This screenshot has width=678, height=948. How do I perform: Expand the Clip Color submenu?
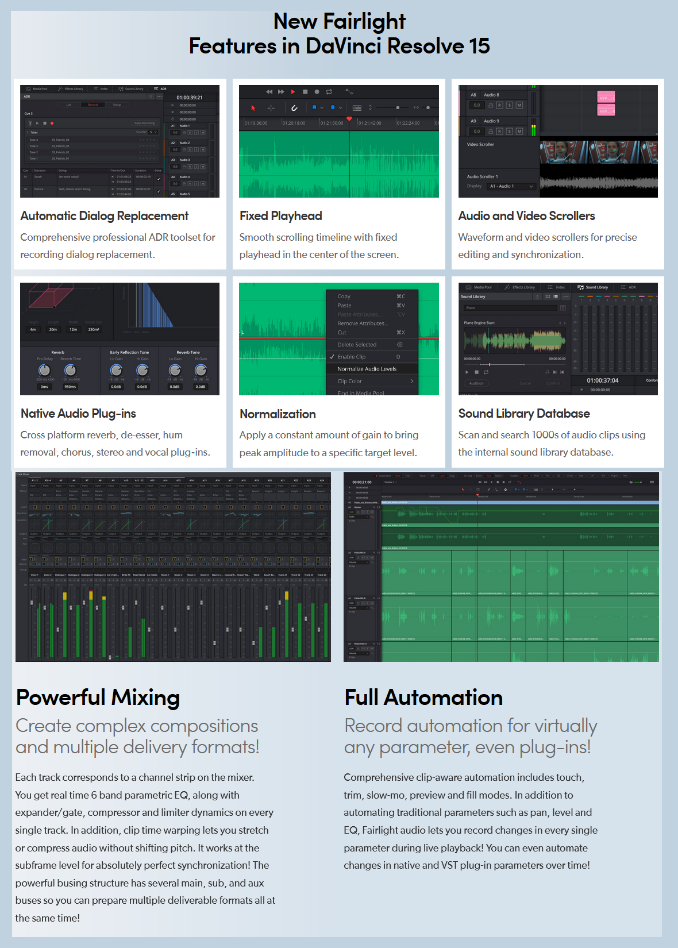[x=371, y=381]
